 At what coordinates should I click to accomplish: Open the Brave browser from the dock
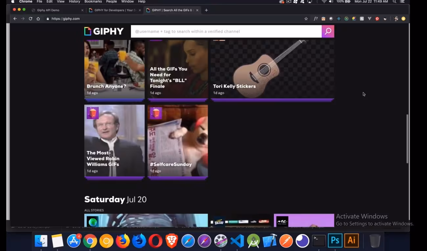(x=172, y=241)
